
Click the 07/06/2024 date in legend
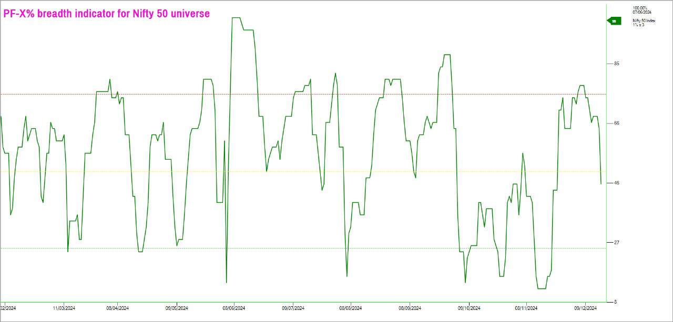pyautogui.click(x=641, y=12)
